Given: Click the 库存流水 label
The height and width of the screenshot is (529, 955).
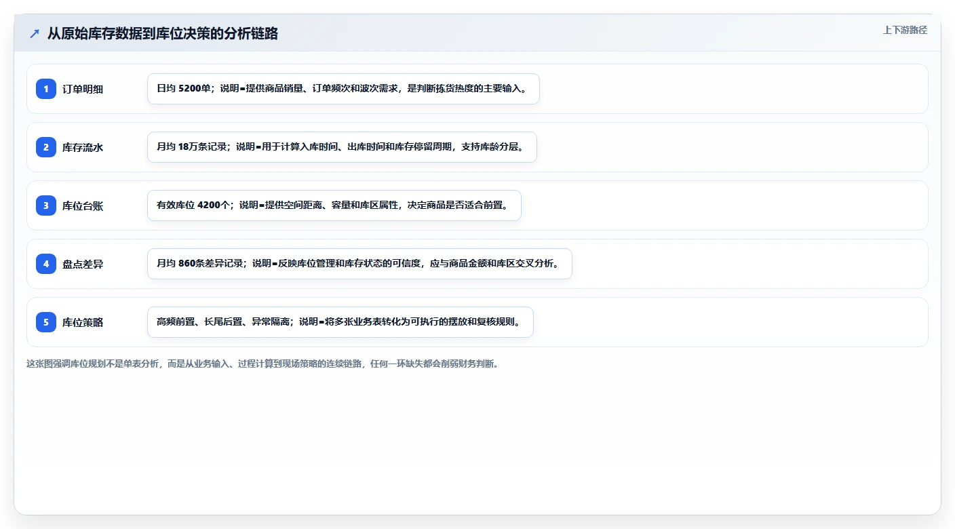Looking at the screenshot, I should [x=83, y=147].
